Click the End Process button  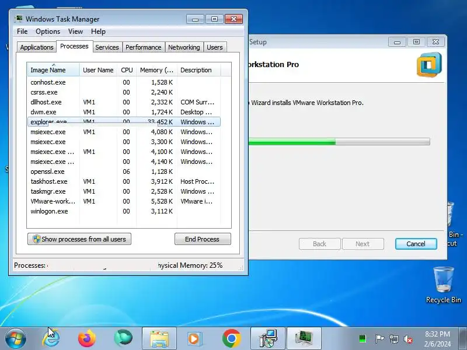[x=203, y=239]
